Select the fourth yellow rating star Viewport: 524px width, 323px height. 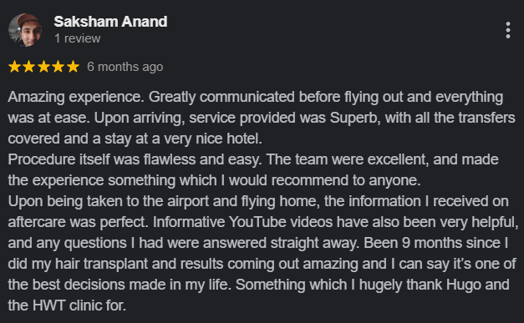(x=59, y=67)
